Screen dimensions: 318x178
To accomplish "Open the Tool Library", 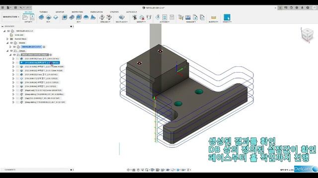I will point(181,17).
